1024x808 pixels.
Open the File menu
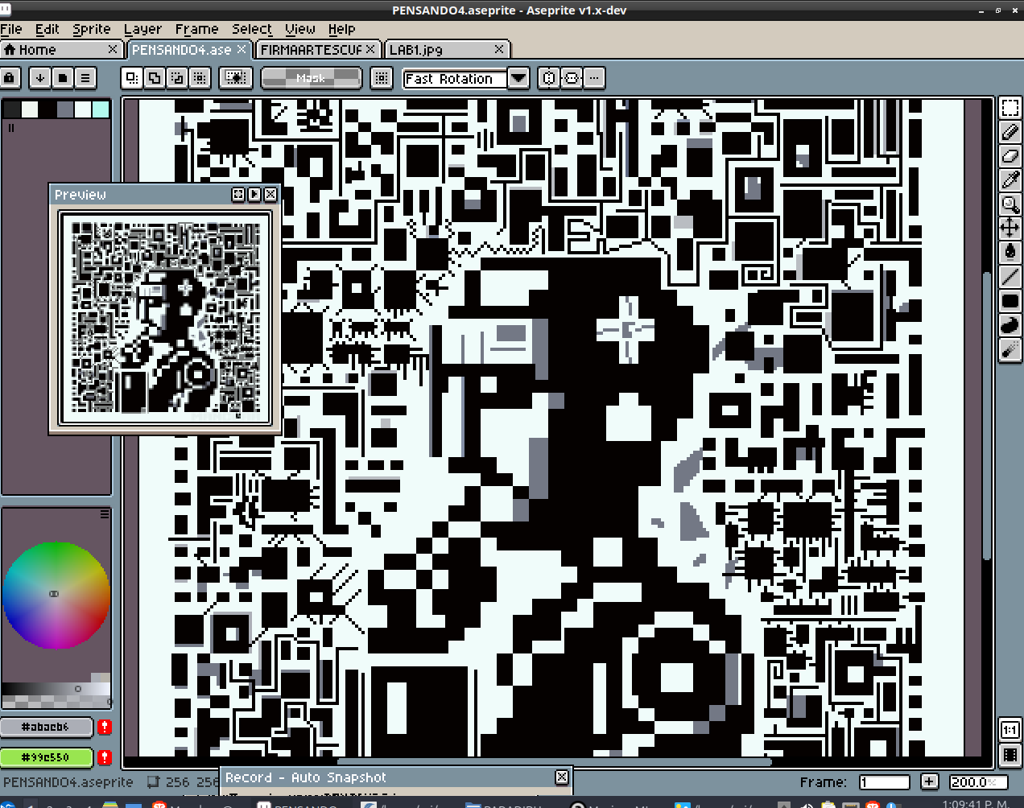click(x=11, y=29)
